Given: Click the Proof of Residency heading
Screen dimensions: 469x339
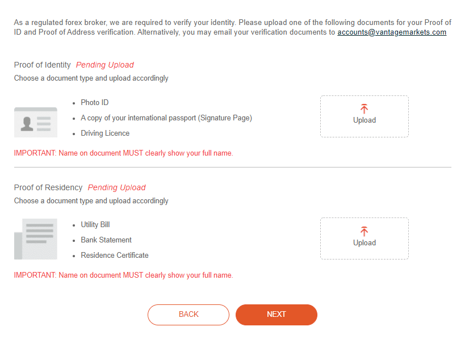Looking at the screenshot, I should point(48,187).
